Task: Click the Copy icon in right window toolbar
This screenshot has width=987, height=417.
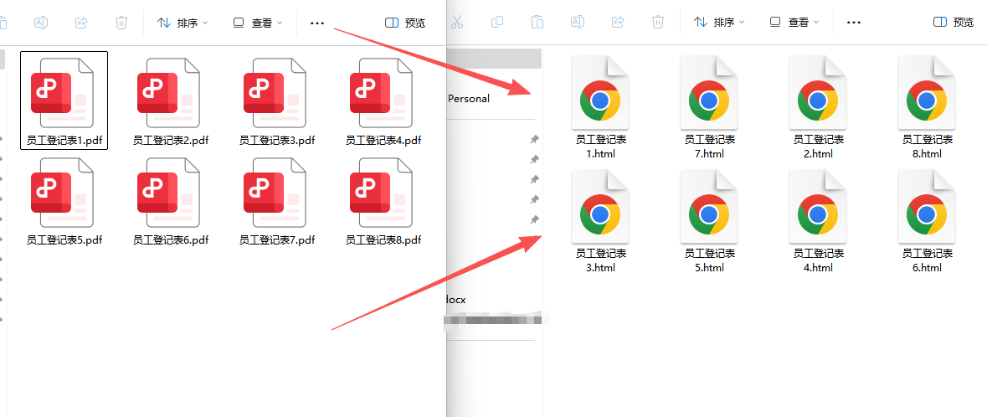Action: pyautogui.click(x=497, y=23)
